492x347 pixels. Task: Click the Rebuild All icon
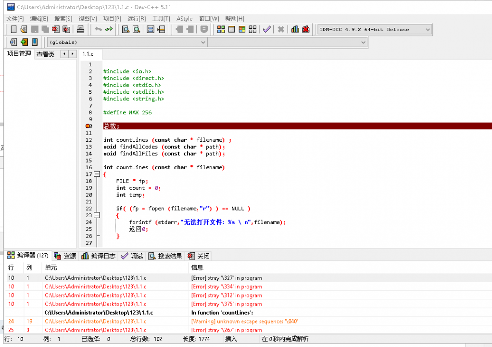coord(252,29)
